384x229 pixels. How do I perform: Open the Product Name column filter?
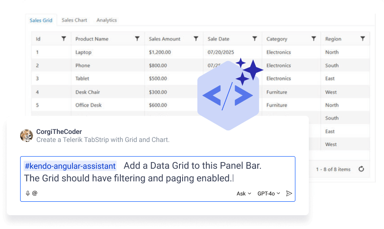click(x=137, y=39)
